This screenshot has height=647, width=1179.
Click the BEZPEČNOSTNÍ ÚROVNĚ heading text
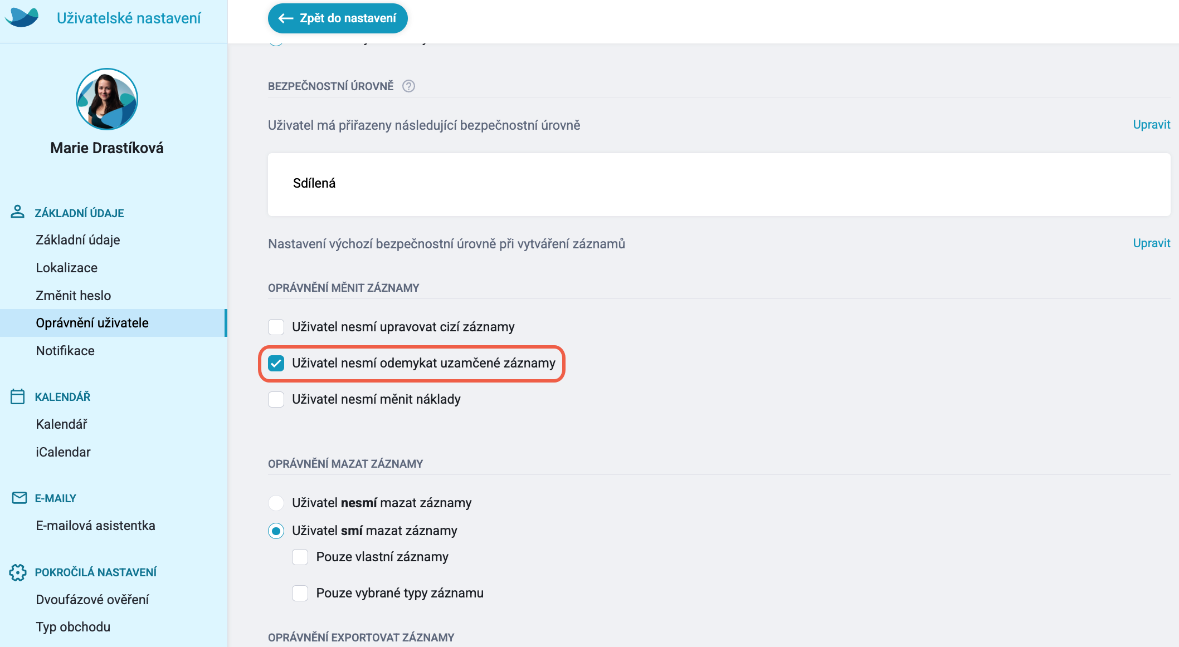click(330, 86)
